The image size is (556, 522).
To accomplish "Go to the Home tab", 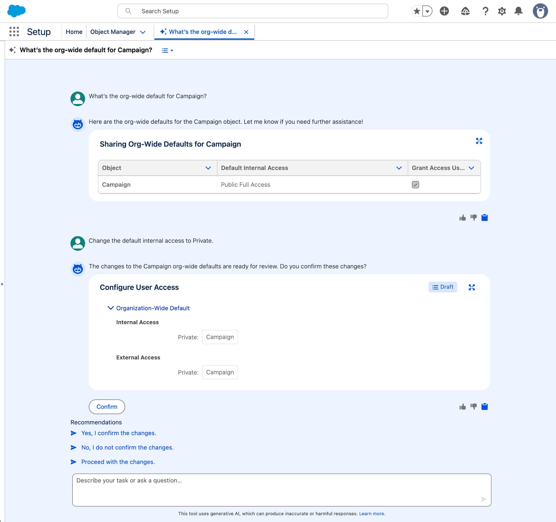I will (74, 32).
